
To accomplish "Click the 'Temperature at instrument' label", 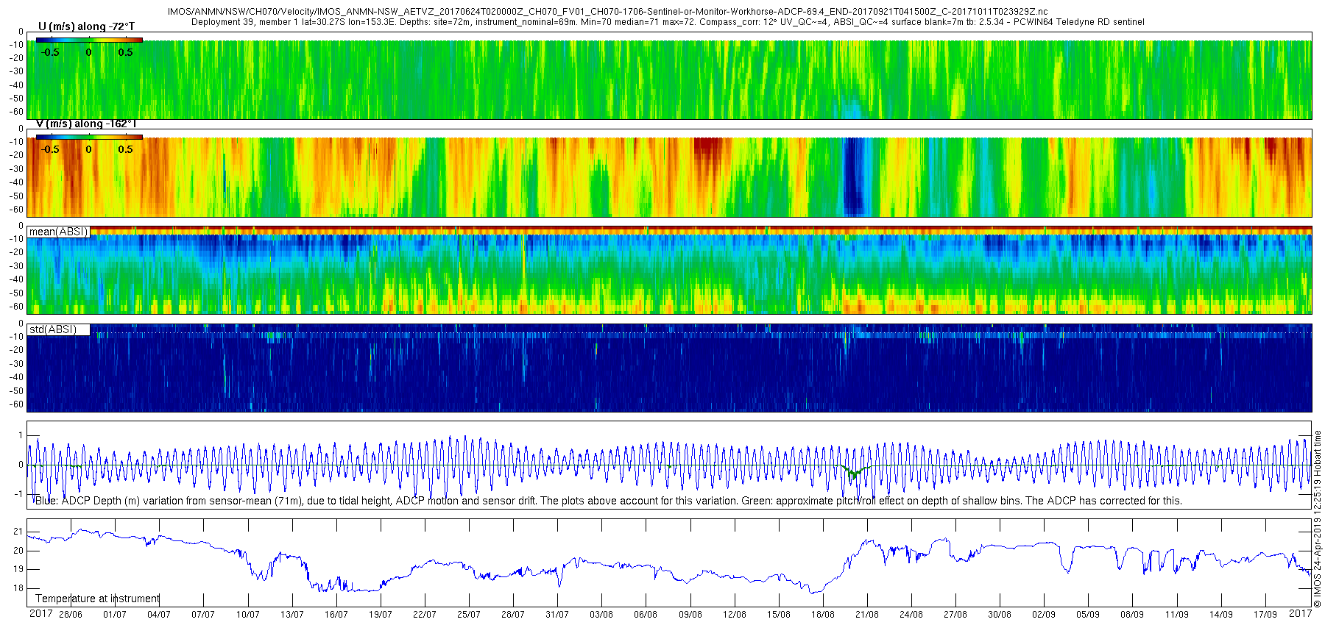I will click(98, 599).
